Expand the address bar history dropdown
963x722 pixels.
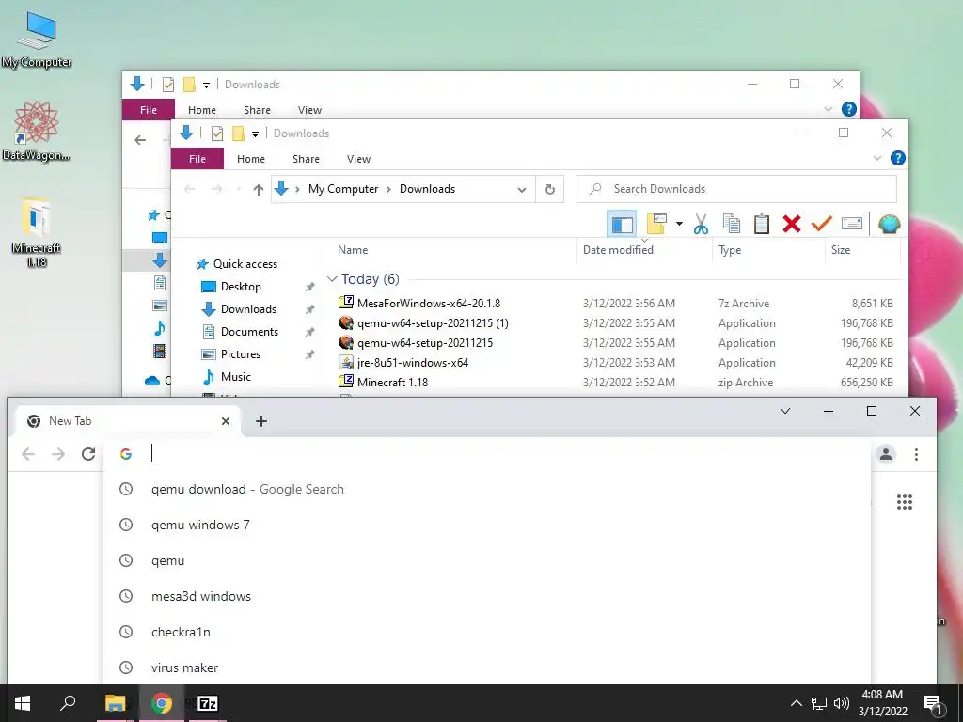tap(521, 189)
